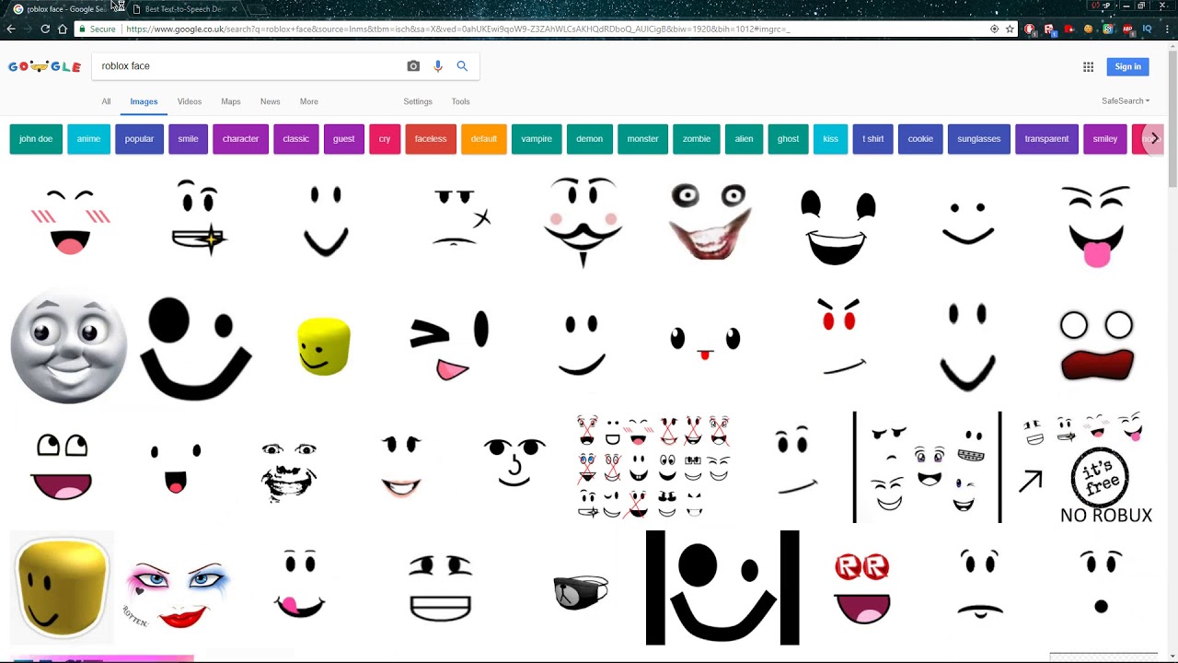Open the RR eyes face image

tap(862, 587)
